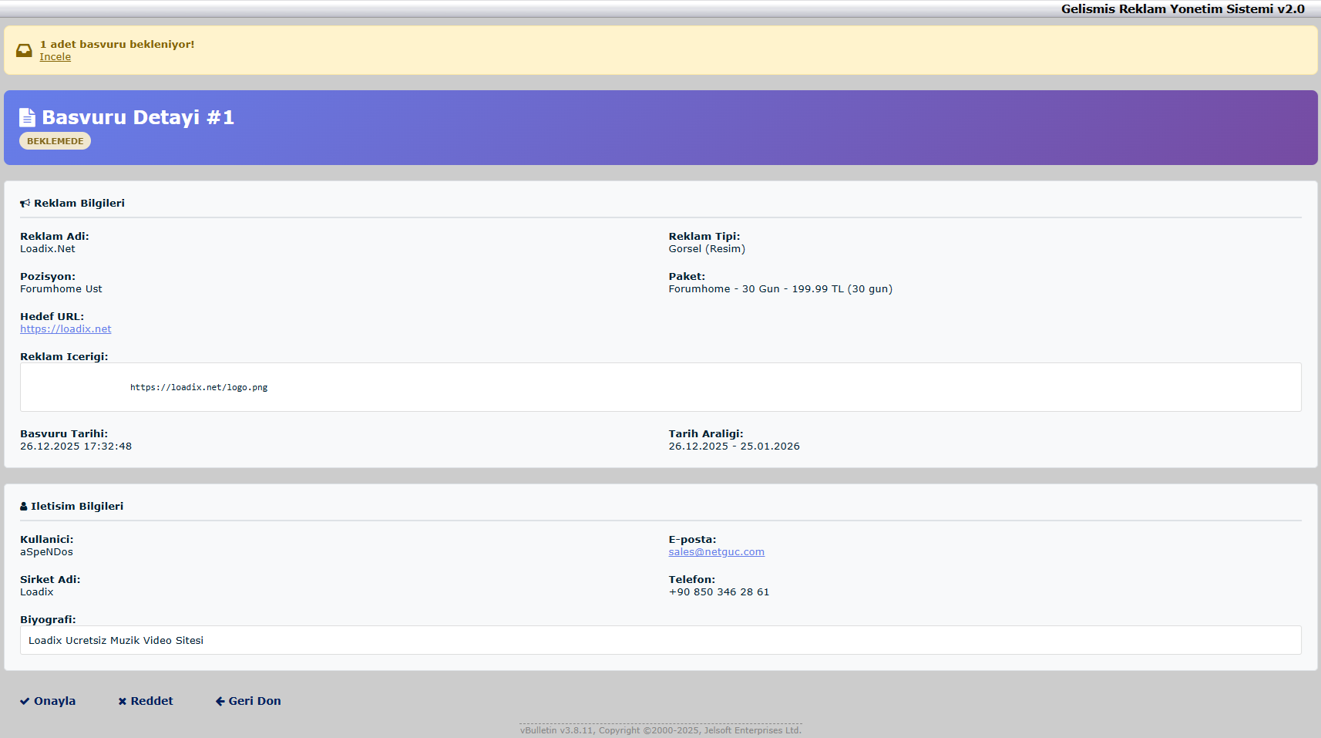Click inside the Reklam Icerigi content box
The image size is (1321, 738).
[660, 387]
